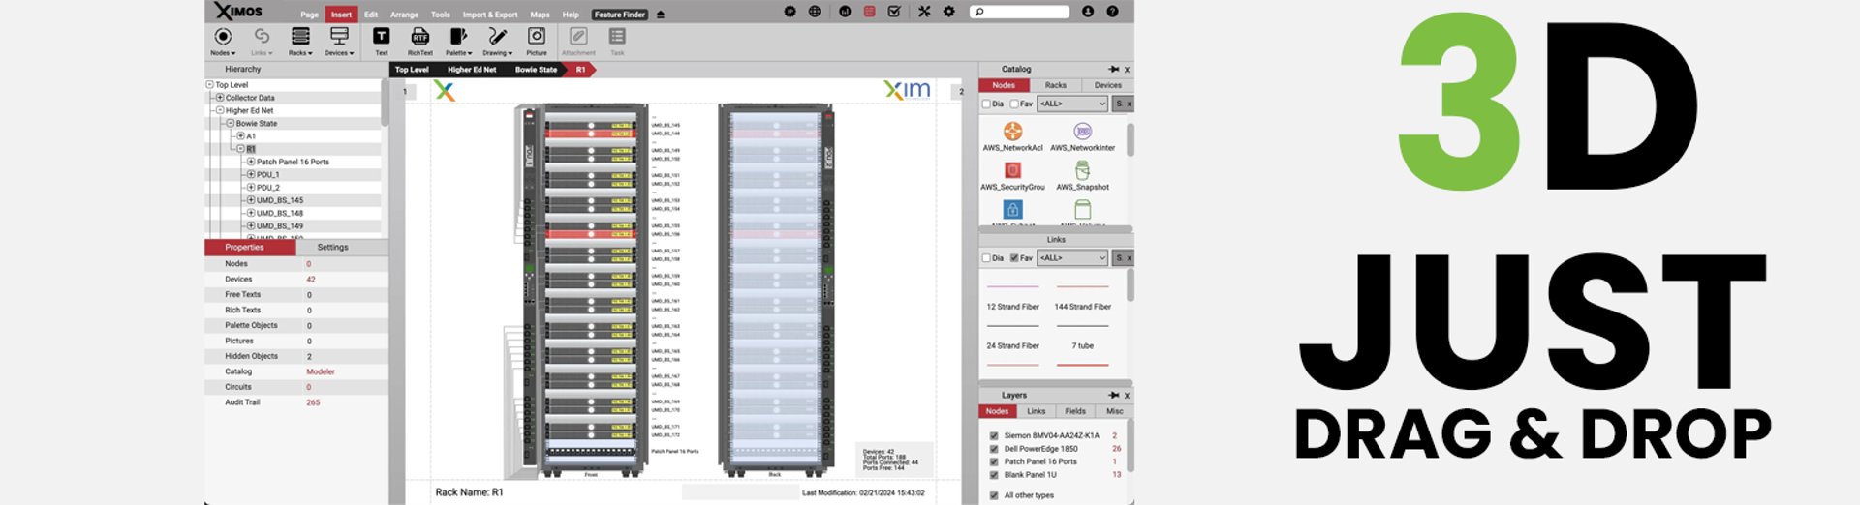
Task: Expand the Collector Data tree node
Action: [220, 98]
